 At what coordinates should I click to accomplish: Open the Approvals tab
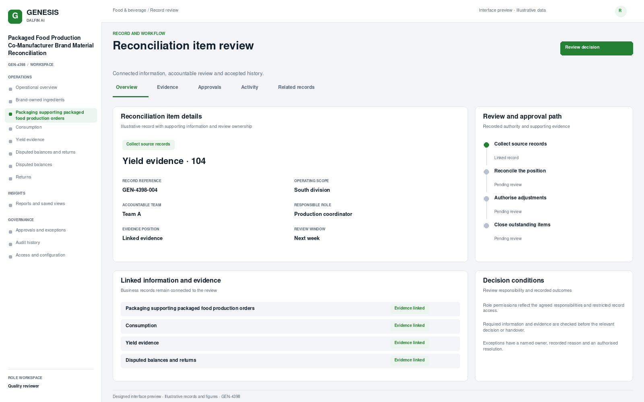pyautogui.click(x=209, y=87)
